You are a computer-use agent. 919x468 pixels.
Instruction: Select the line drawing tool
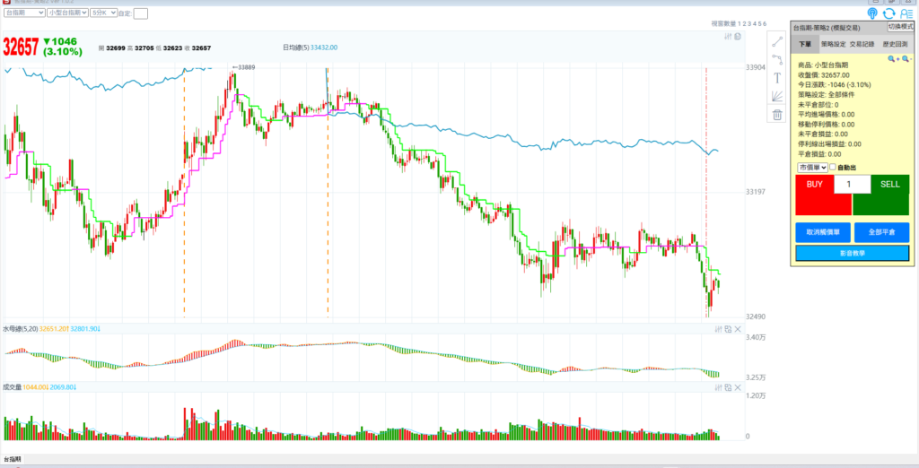pos(777,42)
